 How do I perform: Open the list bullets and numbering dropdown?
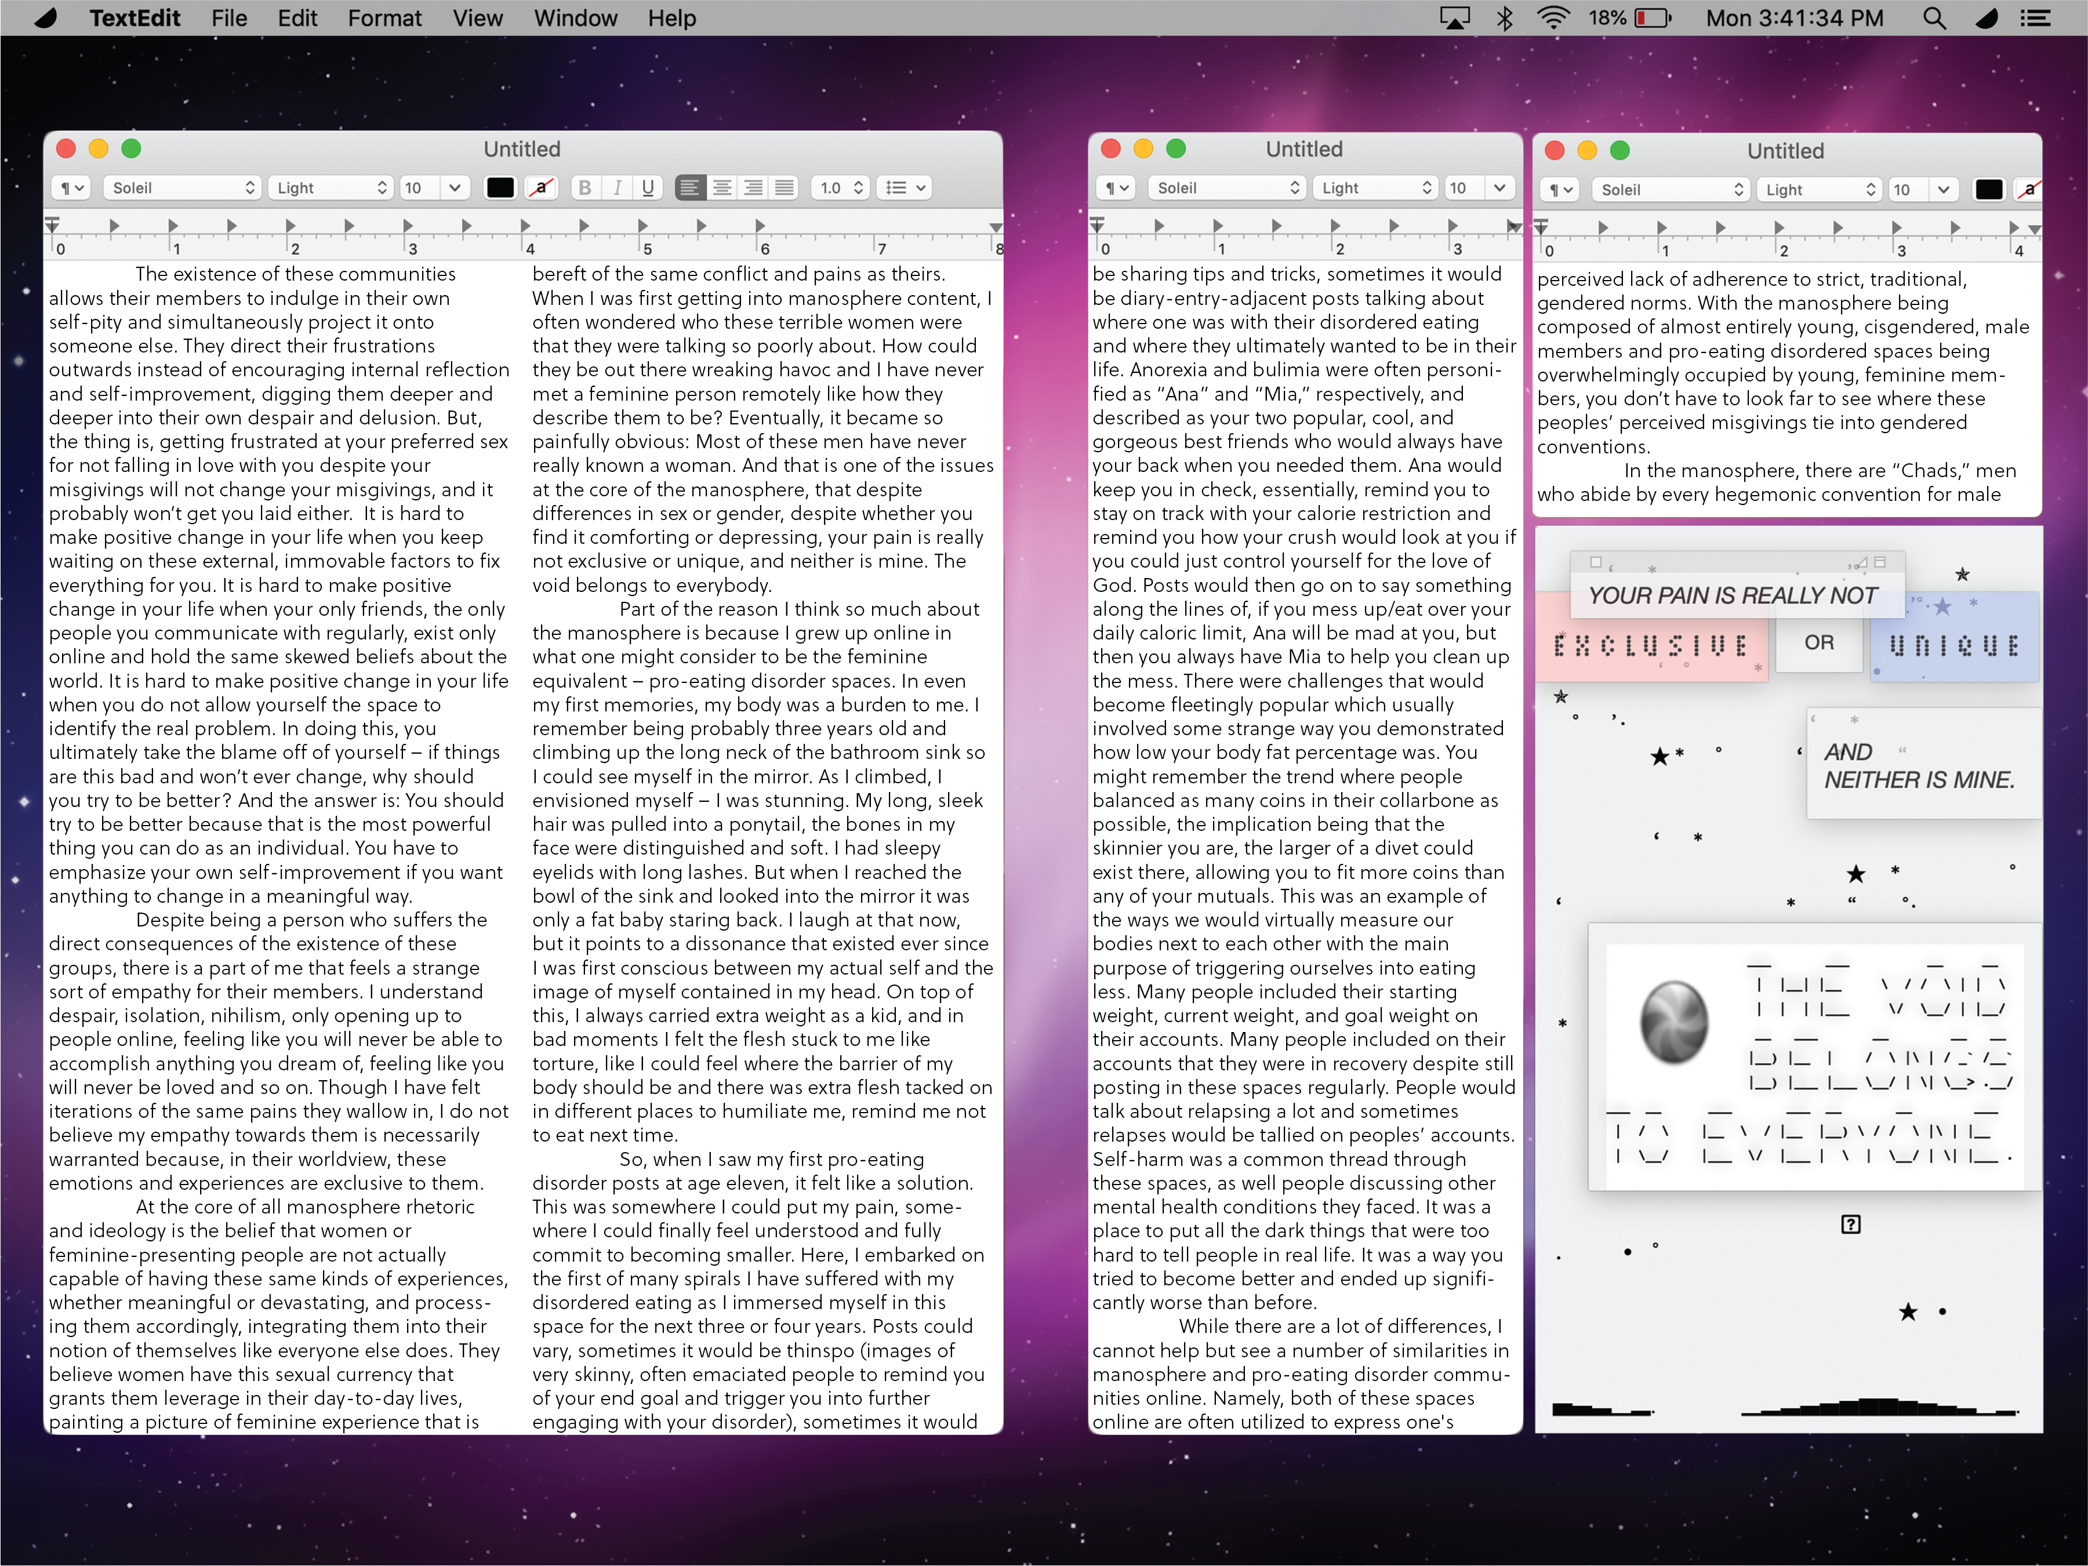tap(905, 188)
